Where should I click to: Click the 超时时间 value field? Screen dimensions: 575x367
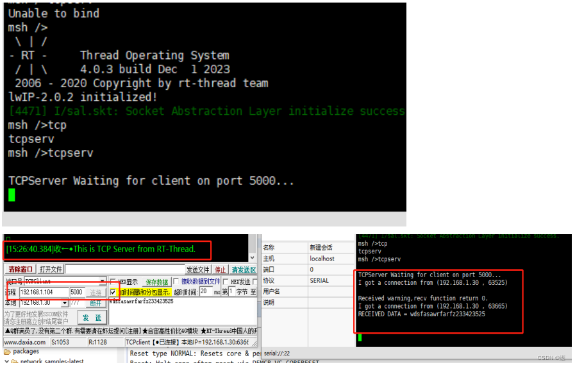[206, 292]
